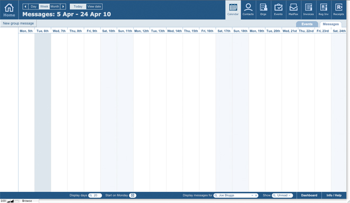Clear the Display messages for field
The image size is (350, 203).
point(256,195)
